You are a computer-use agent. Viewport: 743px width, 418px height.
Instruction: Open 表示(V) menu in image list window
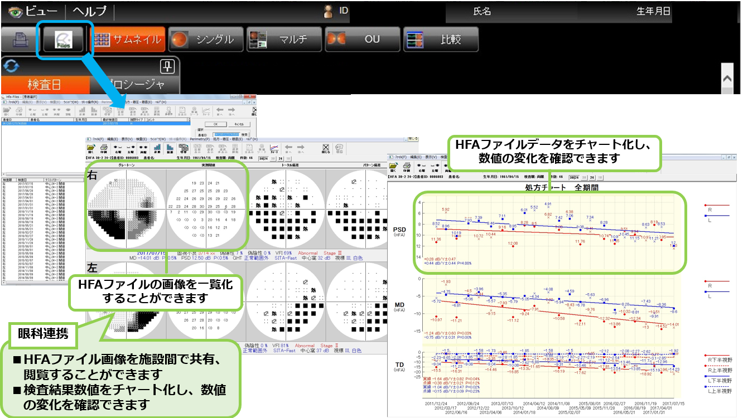[127, 139]
